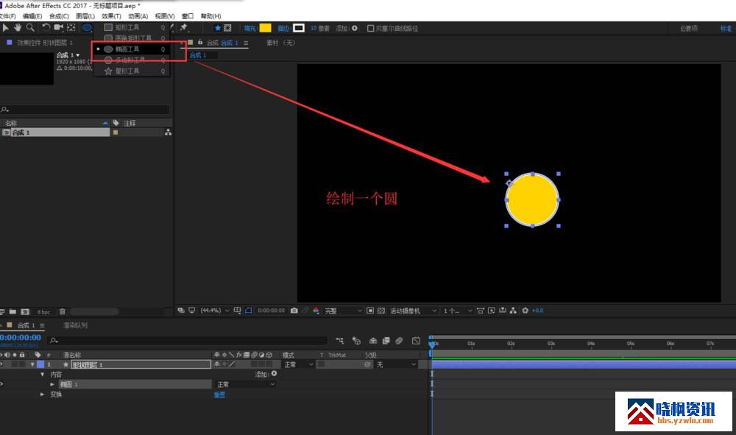Switch to the 渲染队列 tab

click(x=75, y=325)
